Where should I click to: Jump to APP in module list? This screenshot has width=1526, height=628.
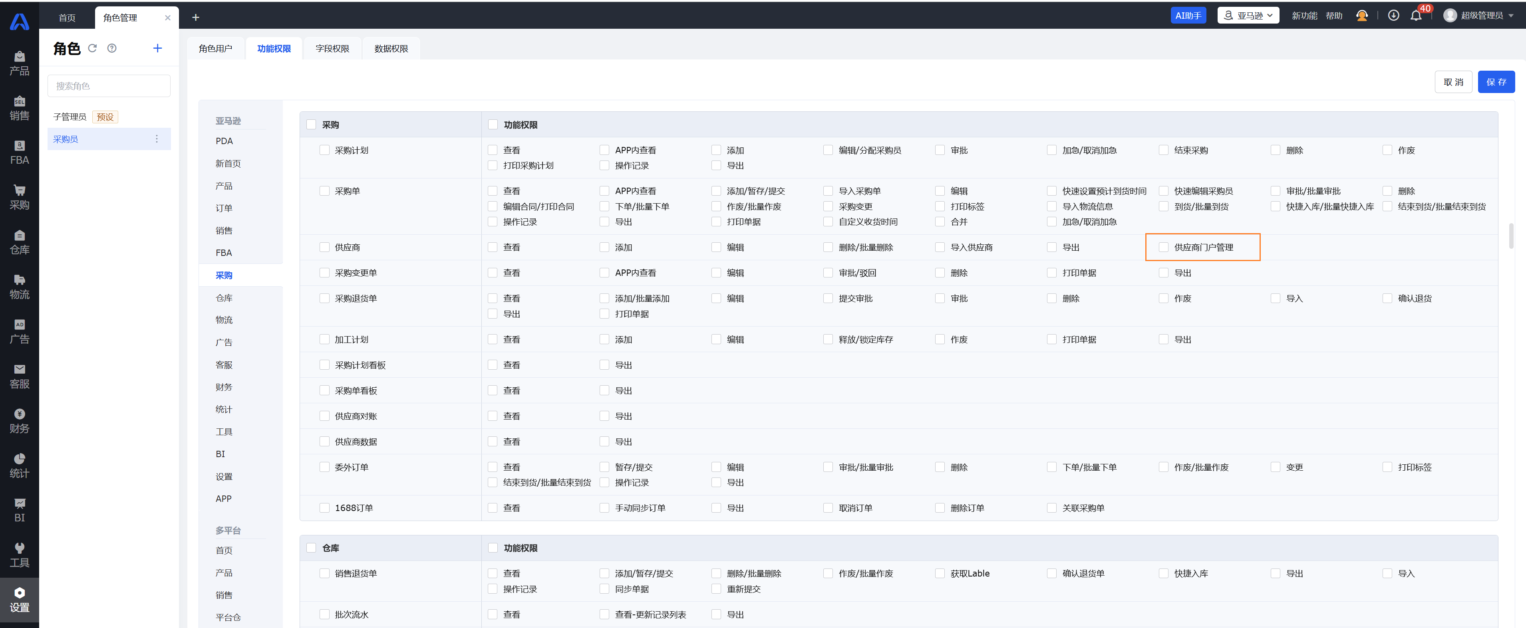223,498
